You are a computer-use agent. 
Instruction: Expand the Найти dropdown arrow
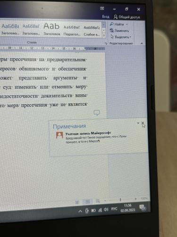[127, 25]
